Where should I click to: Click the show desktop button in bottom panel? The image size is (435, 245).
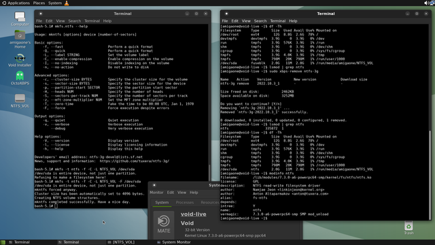pyautogui.click(x=3, y=242)
